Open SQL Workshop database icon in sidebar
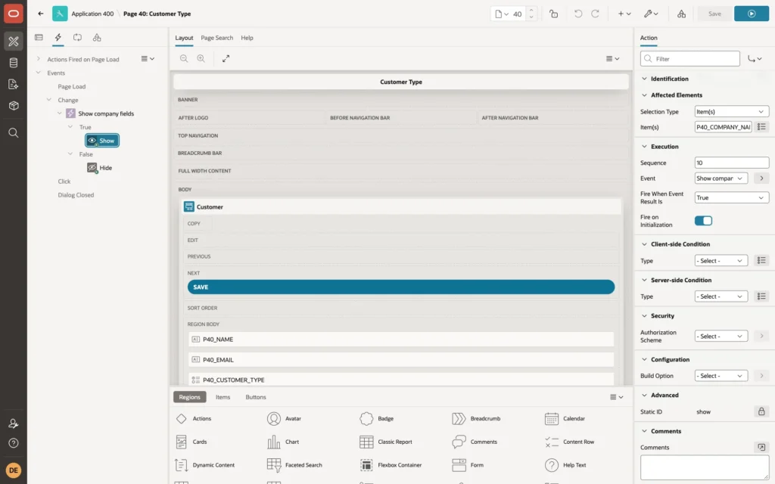 pos(14,63)
